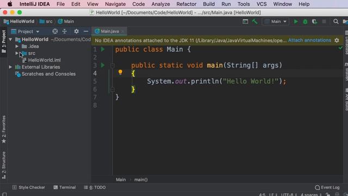The height and width of the screenshot is (196, 348).
Task: Toggle the Event Log window
Action: (x=327, y=187)
